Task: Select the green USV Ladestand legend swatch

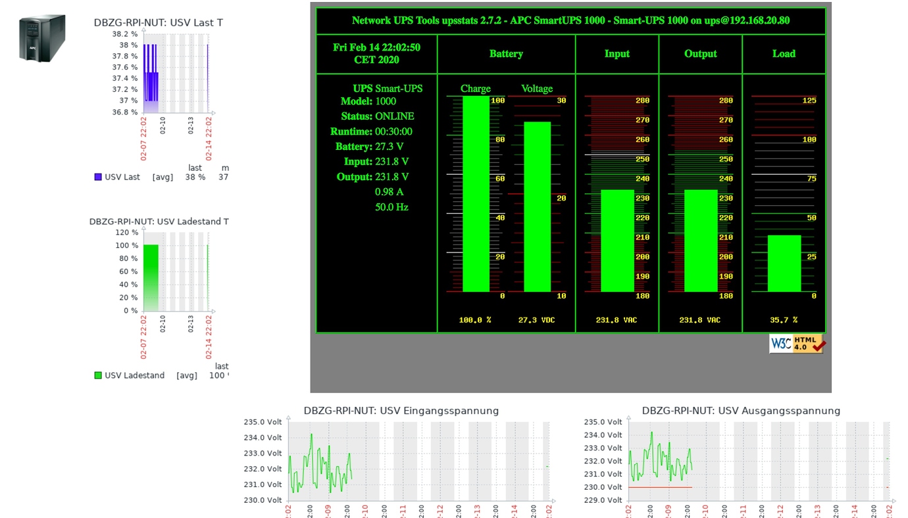Action: pyautogui.click(x=97, y=375)
